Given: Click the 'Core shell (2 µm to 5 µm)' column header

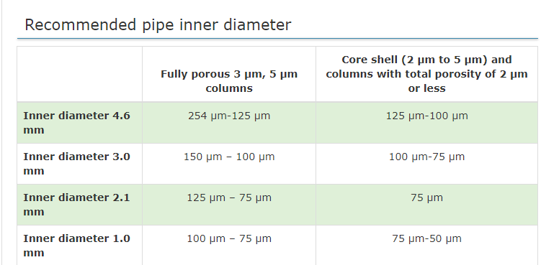Looking at the screenshot, I should pyautogui.click(x=426, y=74).
